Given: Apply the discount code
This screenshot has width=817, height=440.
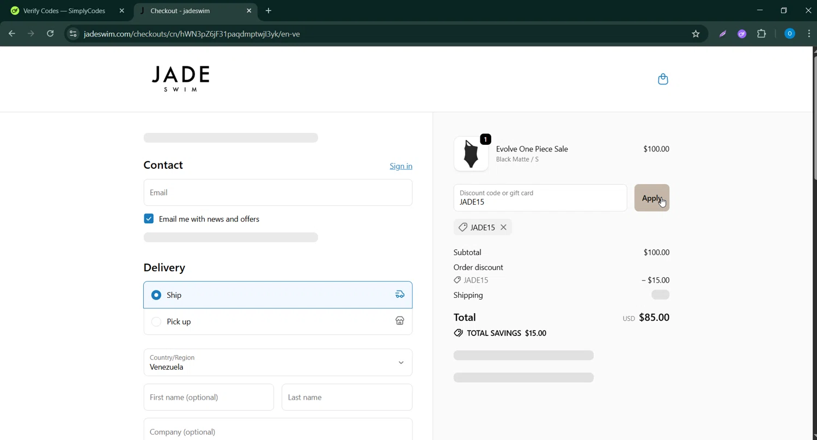Looking at the screenshot, I should click(652, 198).
